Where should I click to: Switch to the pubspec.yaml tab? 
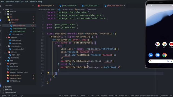coord(46,6)
